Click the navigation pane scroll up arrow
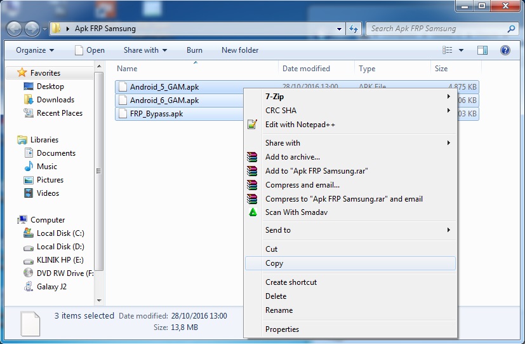The height and width of the screenshot is (344, 525). (x=99, y=66)
